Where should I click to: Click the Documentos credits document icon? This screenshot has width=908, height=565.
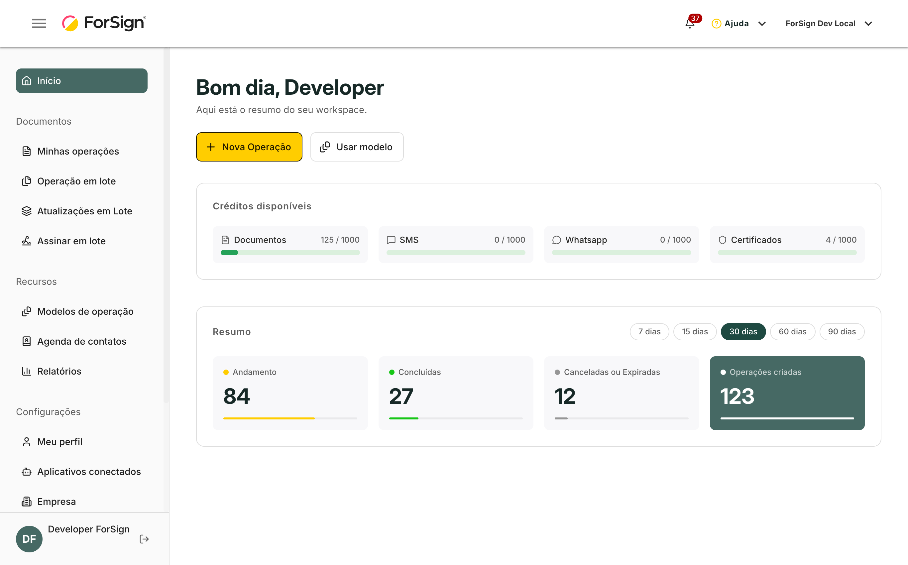[225, 240]
